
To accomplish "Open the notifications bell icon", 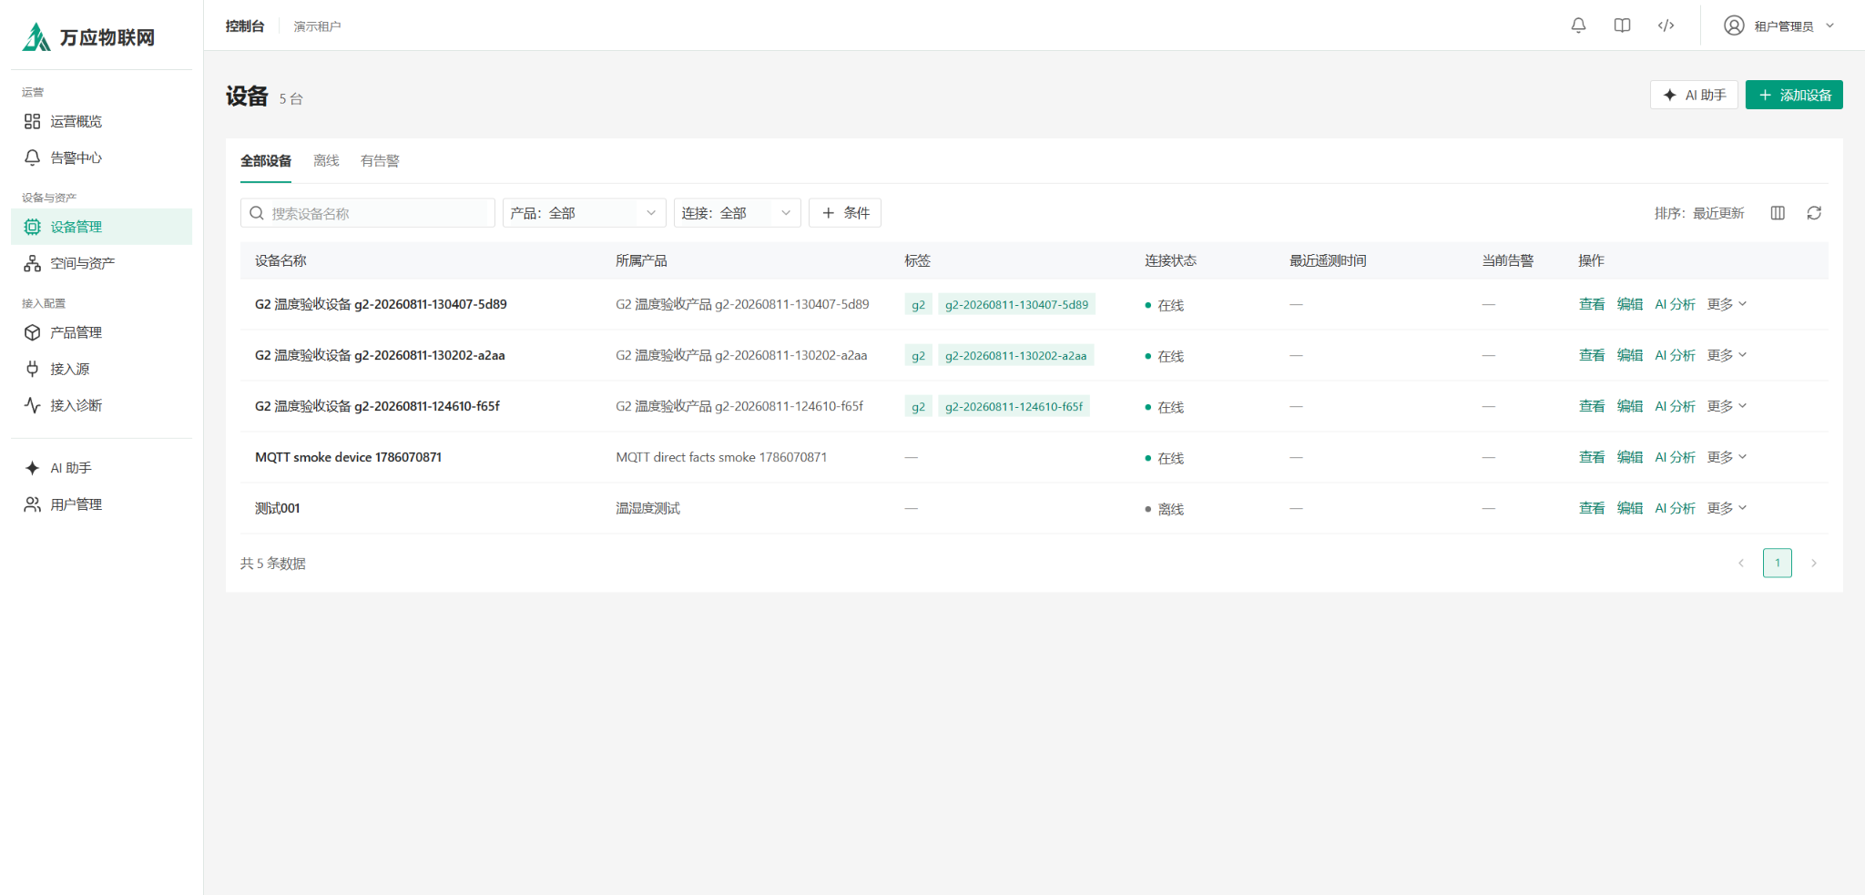I will click(1578, 25).
